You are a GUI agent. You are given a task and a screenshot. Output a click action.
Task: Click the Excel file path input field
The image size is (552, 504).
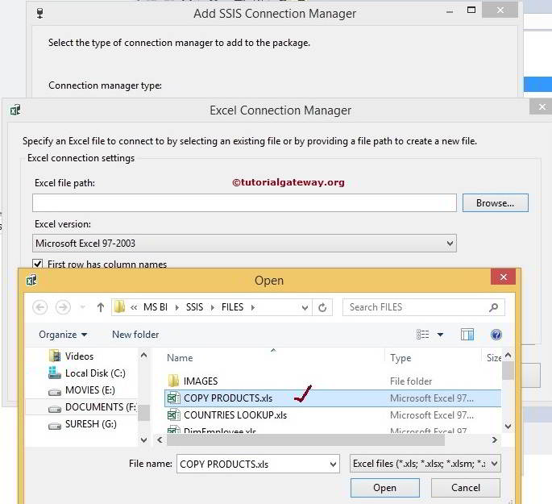(x=244, y=203)
